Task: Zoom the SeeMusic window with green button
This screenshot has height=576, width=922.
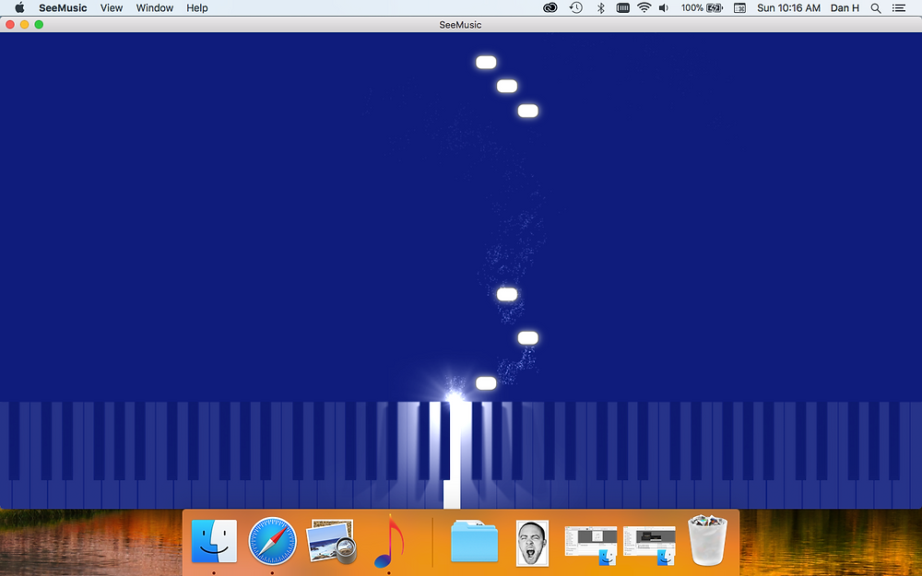Action: 39,24
